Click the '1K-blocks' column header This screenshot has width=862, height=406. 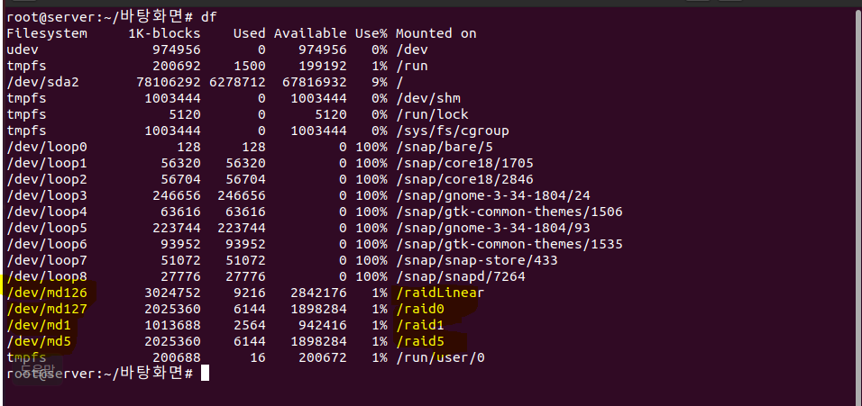[x=164, y=33]
